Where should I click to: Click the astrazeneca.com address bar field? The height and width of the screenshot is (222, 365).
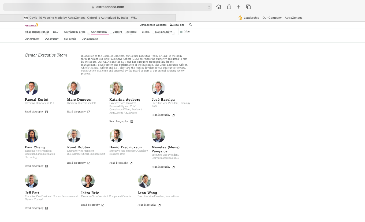pyautogui.click(x=108, y=7)
